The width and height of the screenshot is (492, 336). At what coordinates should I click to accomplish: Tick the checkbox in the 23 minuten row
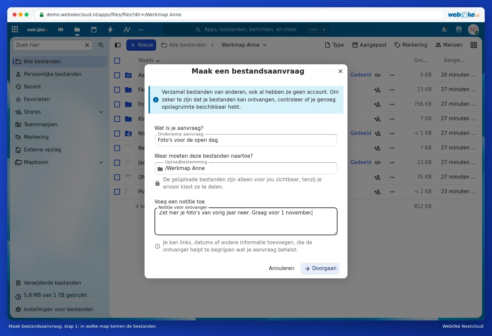(117, 192)
